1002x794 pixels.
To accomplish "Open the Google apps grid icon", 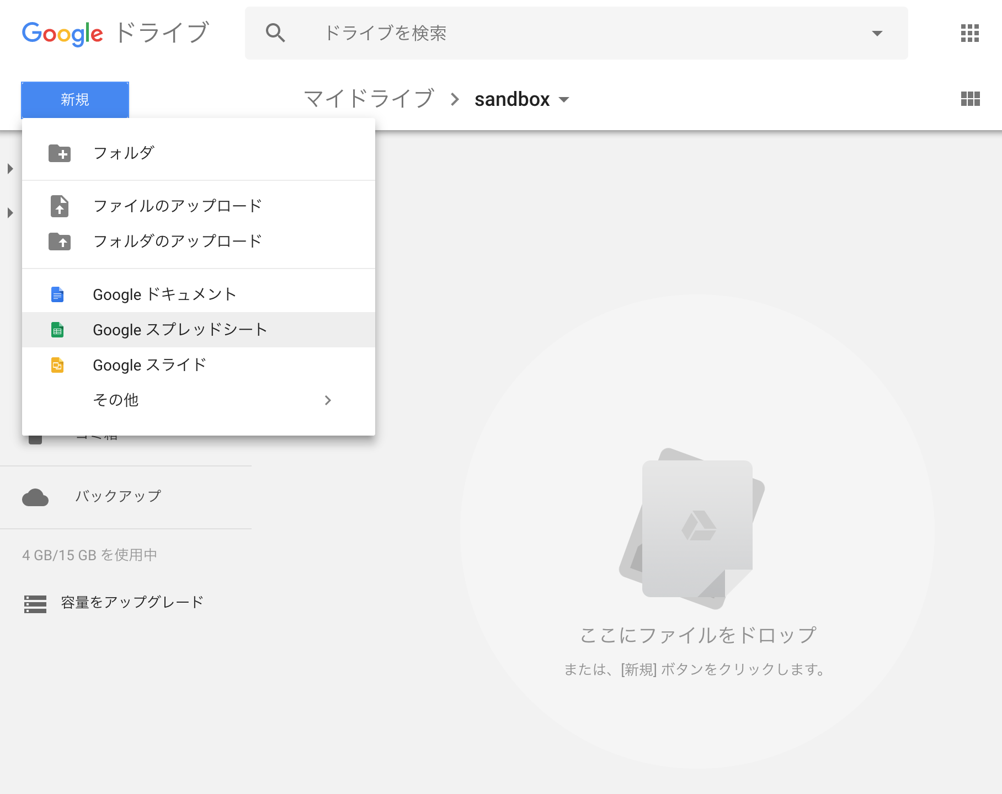I will [x=969, y=33].
